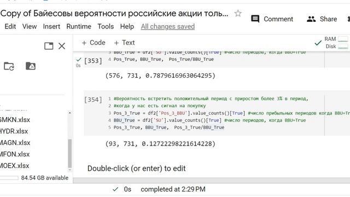Click the completed at 2:29 PM status
350x197 pixels.
coord(173,189)
